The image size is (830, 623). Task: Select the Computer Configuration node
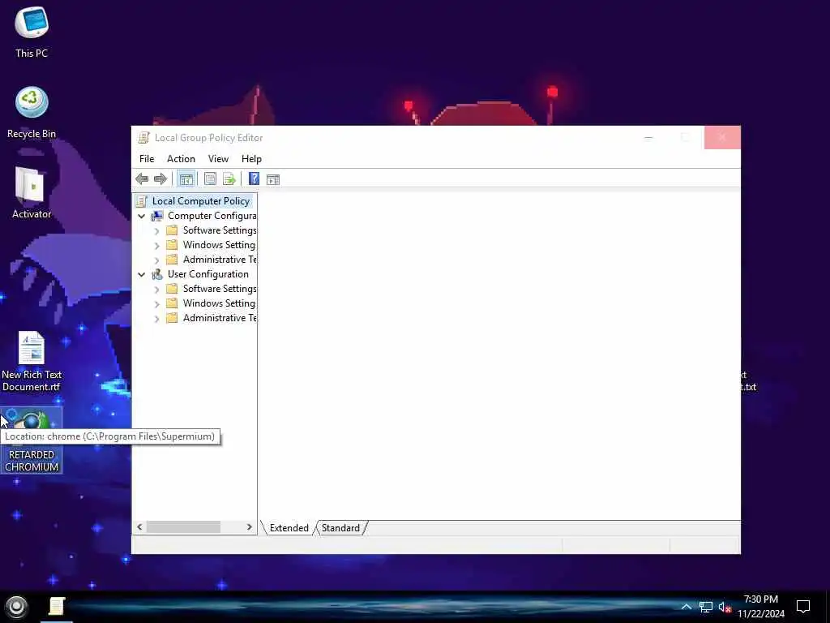click(x=212, y=216)
